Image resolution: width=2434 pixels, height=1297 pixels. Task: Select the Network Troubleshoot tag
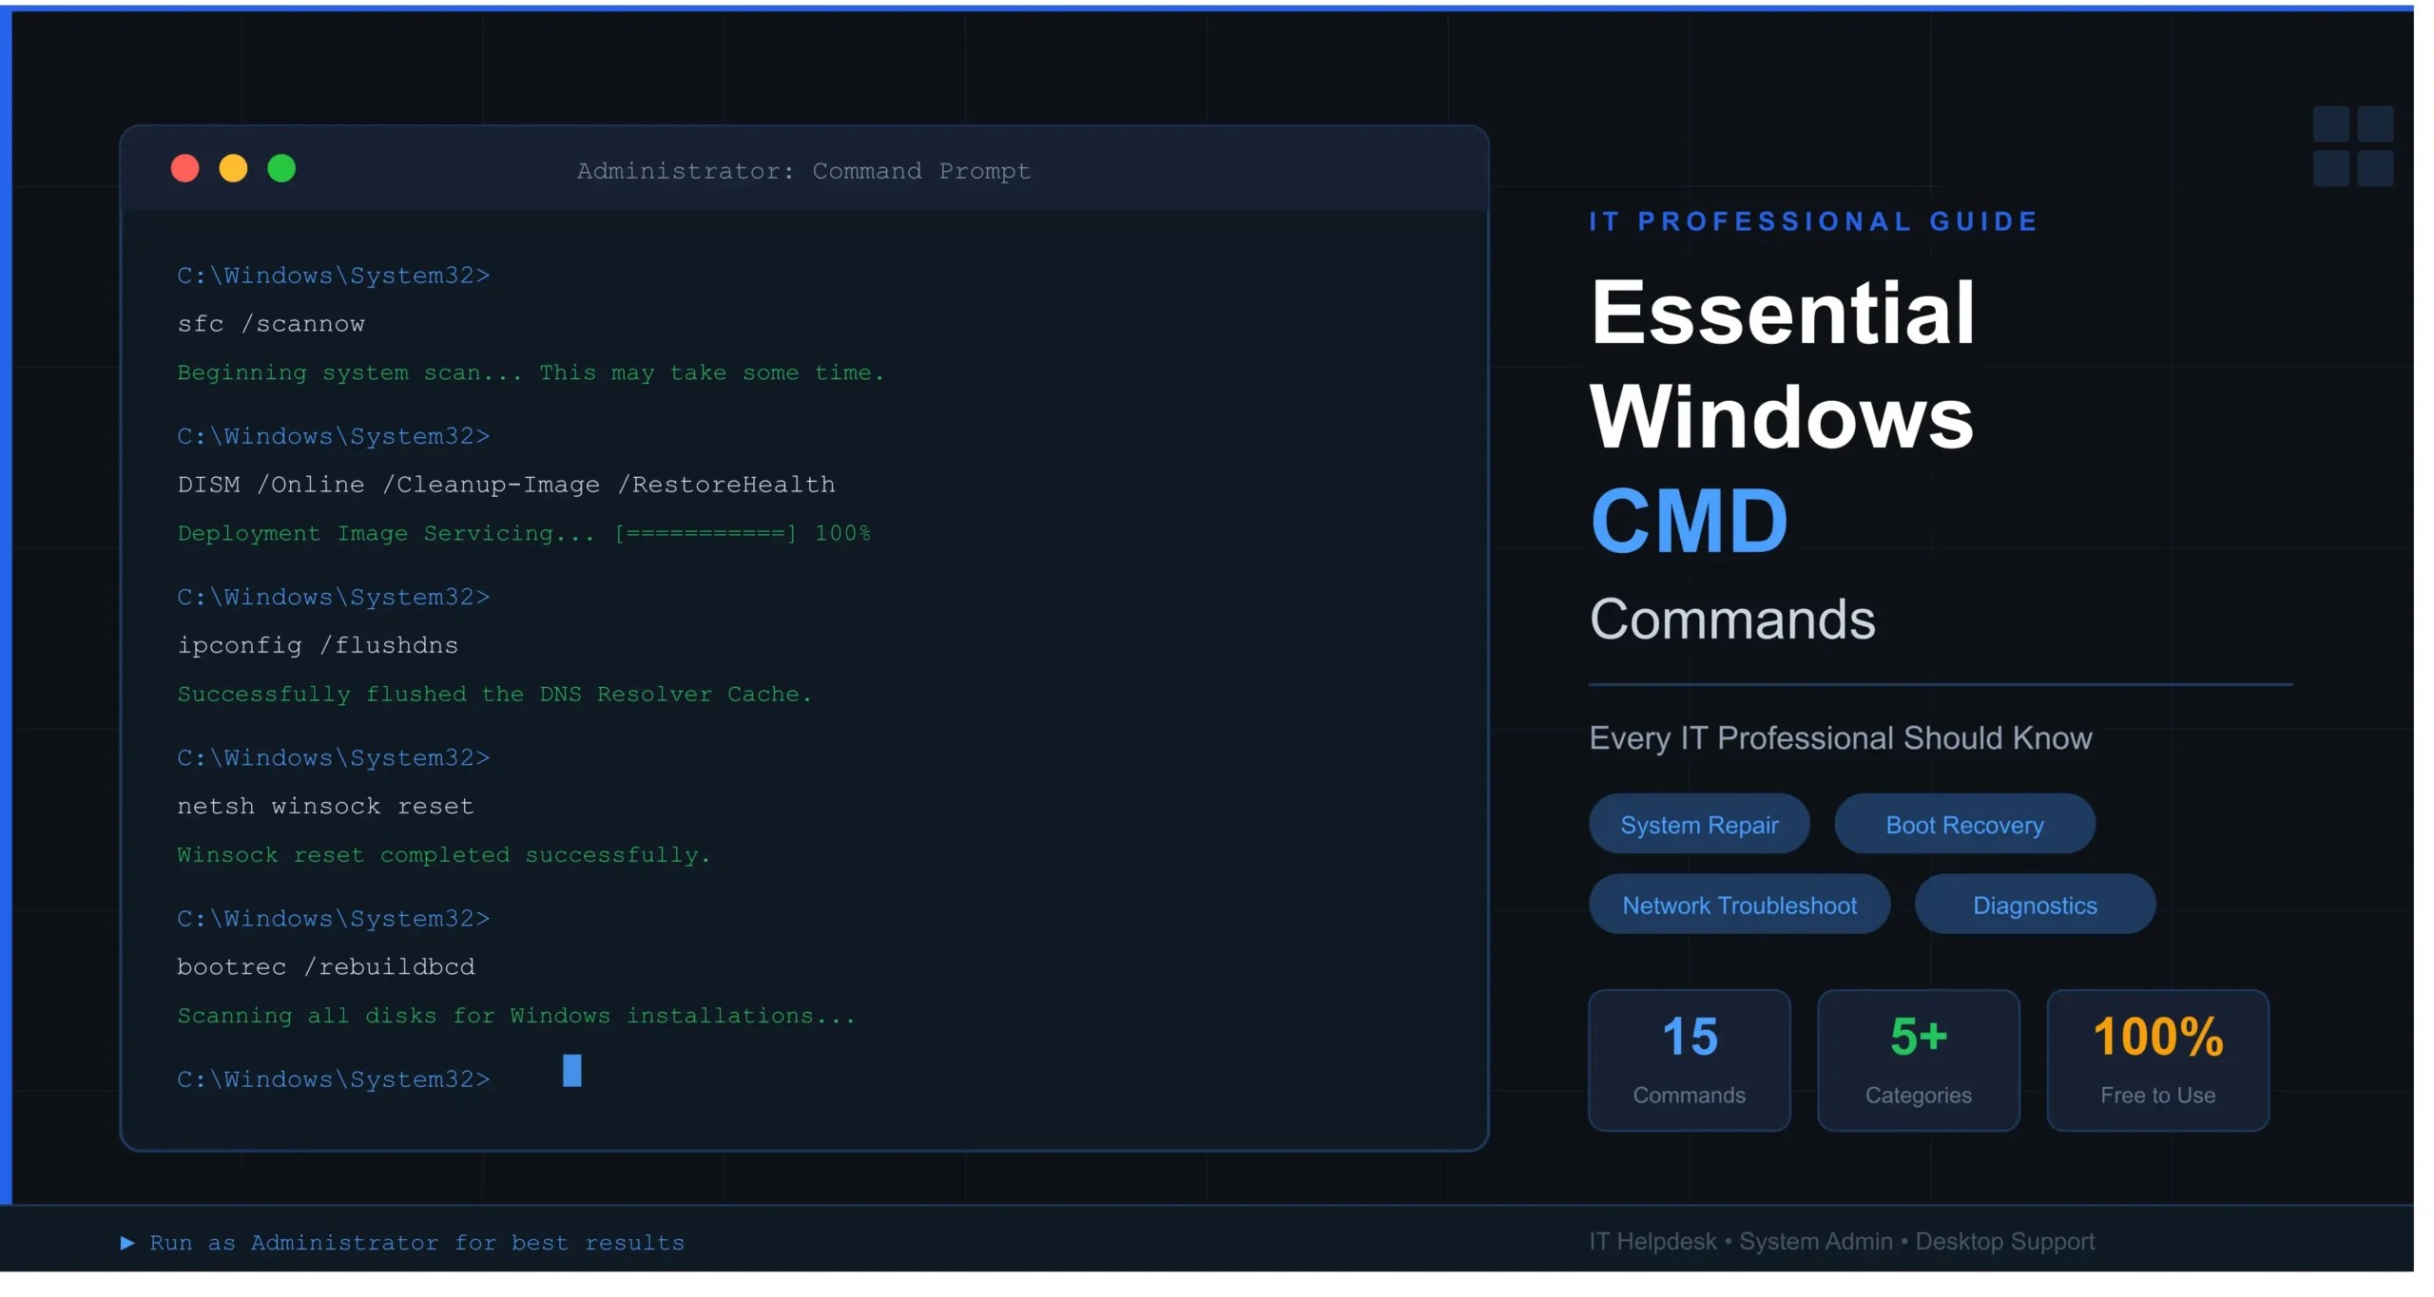tap(1739, 905)
